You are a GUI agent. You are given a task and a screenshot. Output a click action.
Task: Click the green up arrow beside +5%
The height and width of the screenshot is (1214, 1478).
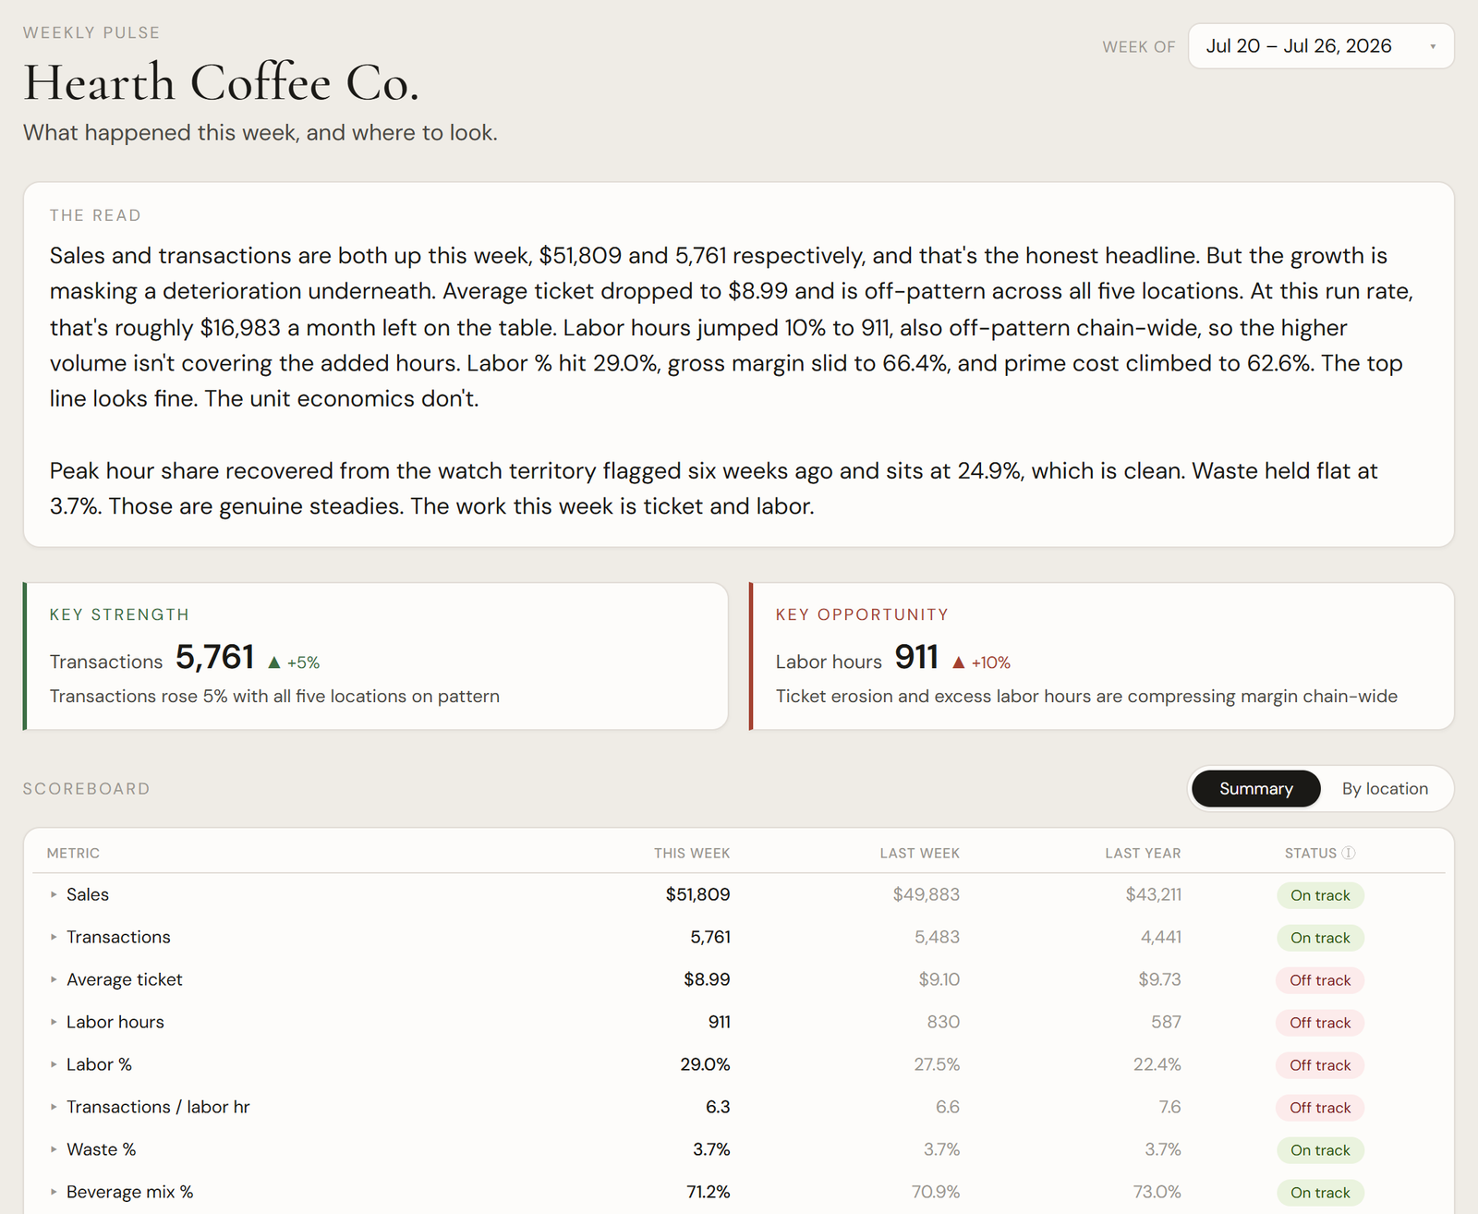click(x=273, y=662)
